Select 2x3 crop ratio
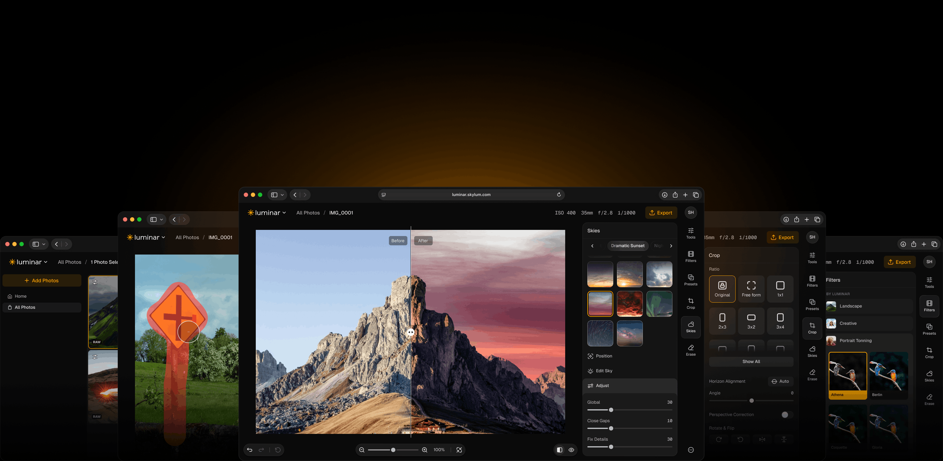 coord(722,321)
